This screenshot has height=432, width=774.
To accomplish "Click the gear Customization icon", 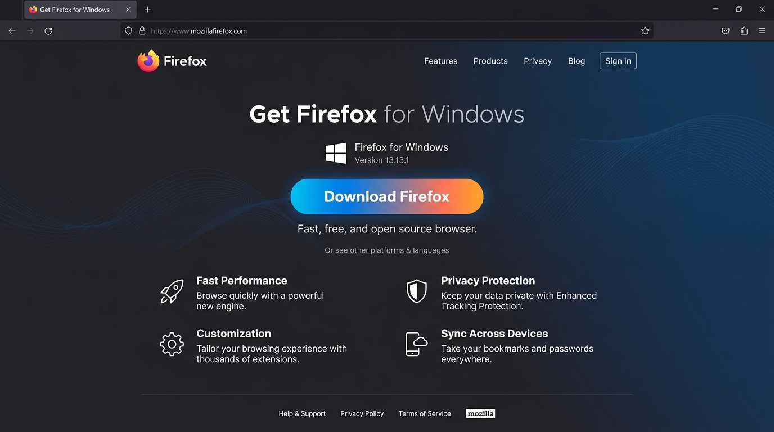I will 172,344.
